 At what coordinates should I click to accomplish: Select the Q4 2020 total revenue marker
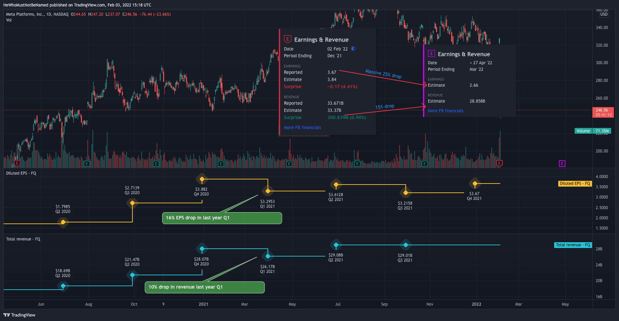[202, 249]
